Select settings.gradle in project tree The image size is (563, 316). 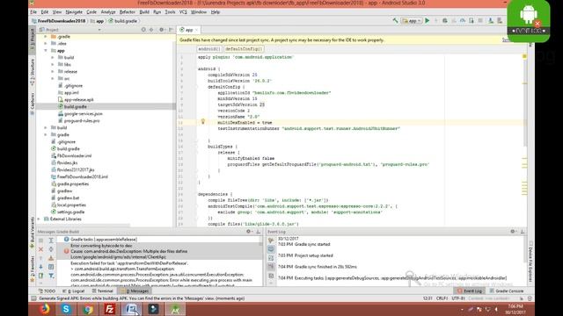[70, 212]
